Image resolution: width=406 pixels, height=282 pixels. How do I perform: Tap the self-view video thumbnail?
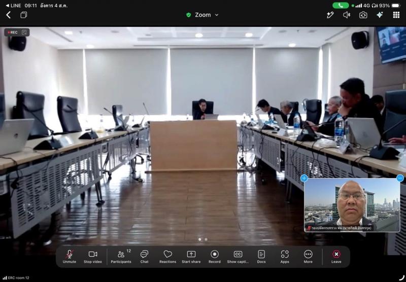tap(352, 204)
